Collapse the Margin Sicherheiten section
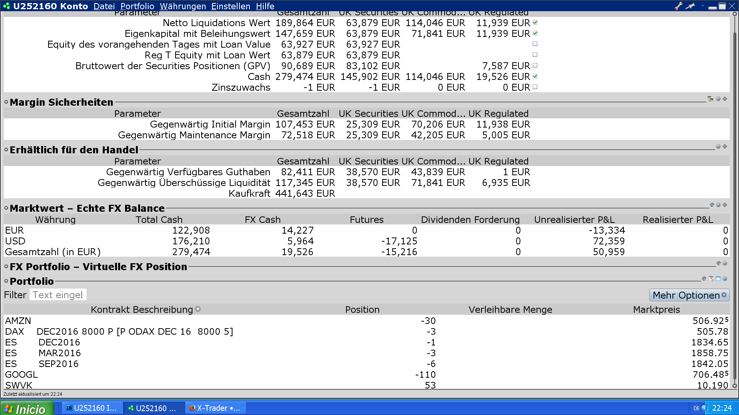The image size is (739, 415). [6, 102]
